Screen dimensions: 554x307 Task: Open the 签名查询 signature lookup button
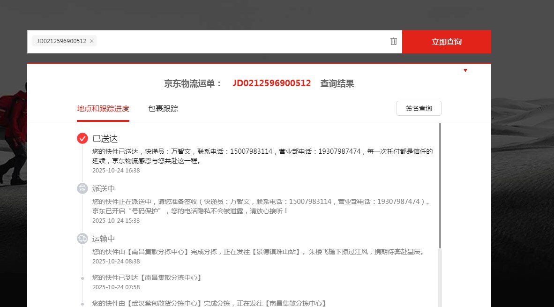tap(419, 108)
